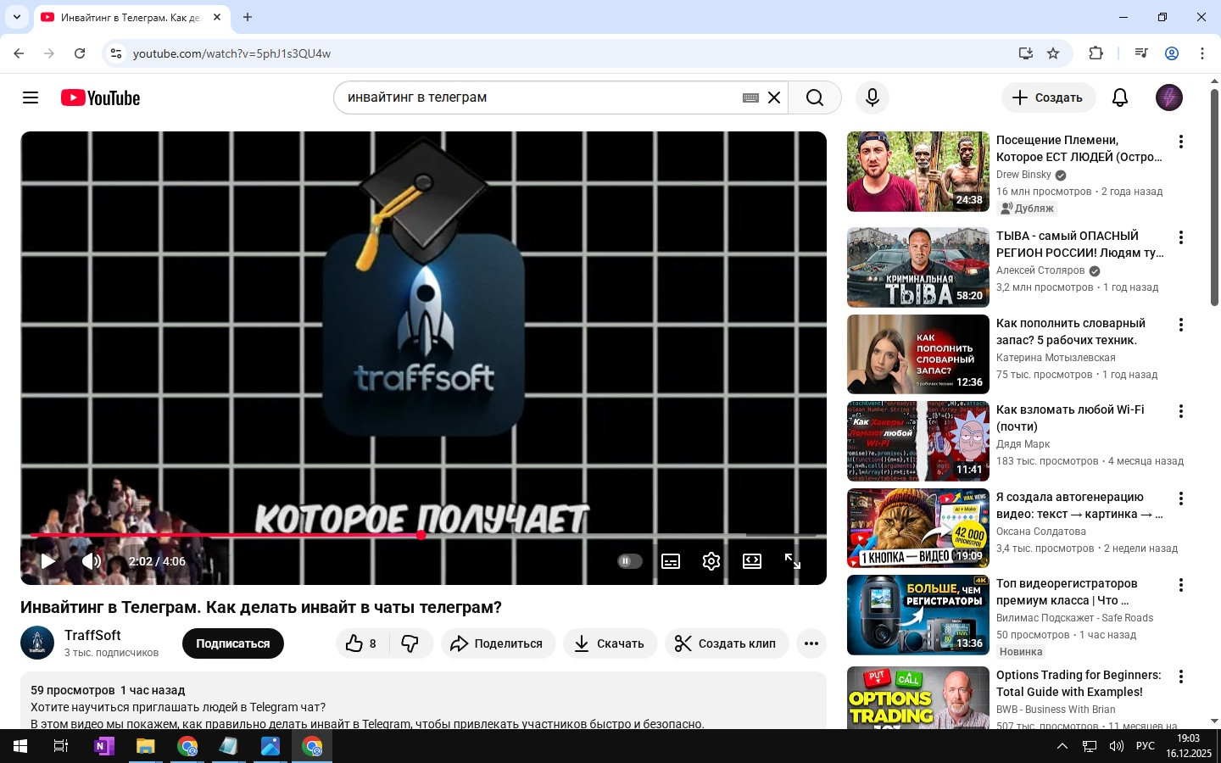The height and width of the screenshot is (763, 1221).
Task: Open Windows Start menu
Action: tap(20, 746)
